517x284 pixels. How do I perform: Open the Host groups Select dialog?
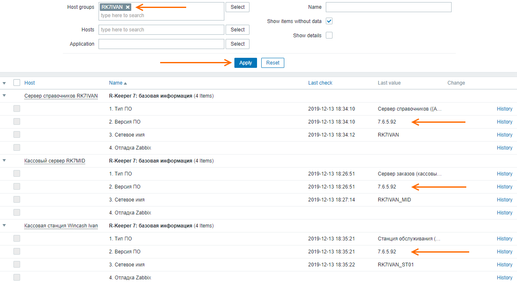237,7
